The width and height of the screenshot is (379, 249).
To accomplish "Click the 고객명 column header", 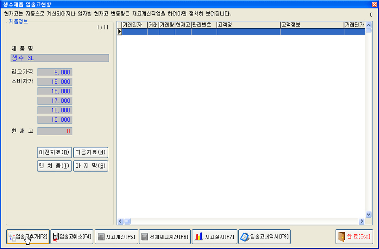I will coord(249,25).
